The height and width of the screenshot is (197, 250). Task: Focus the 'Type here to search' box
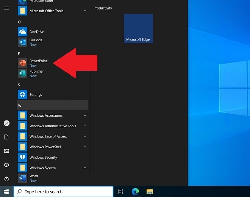point(64,192)
